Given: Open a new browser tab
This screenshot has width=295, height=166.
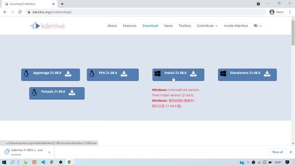Looking at the screenshot, I should 62,4.
